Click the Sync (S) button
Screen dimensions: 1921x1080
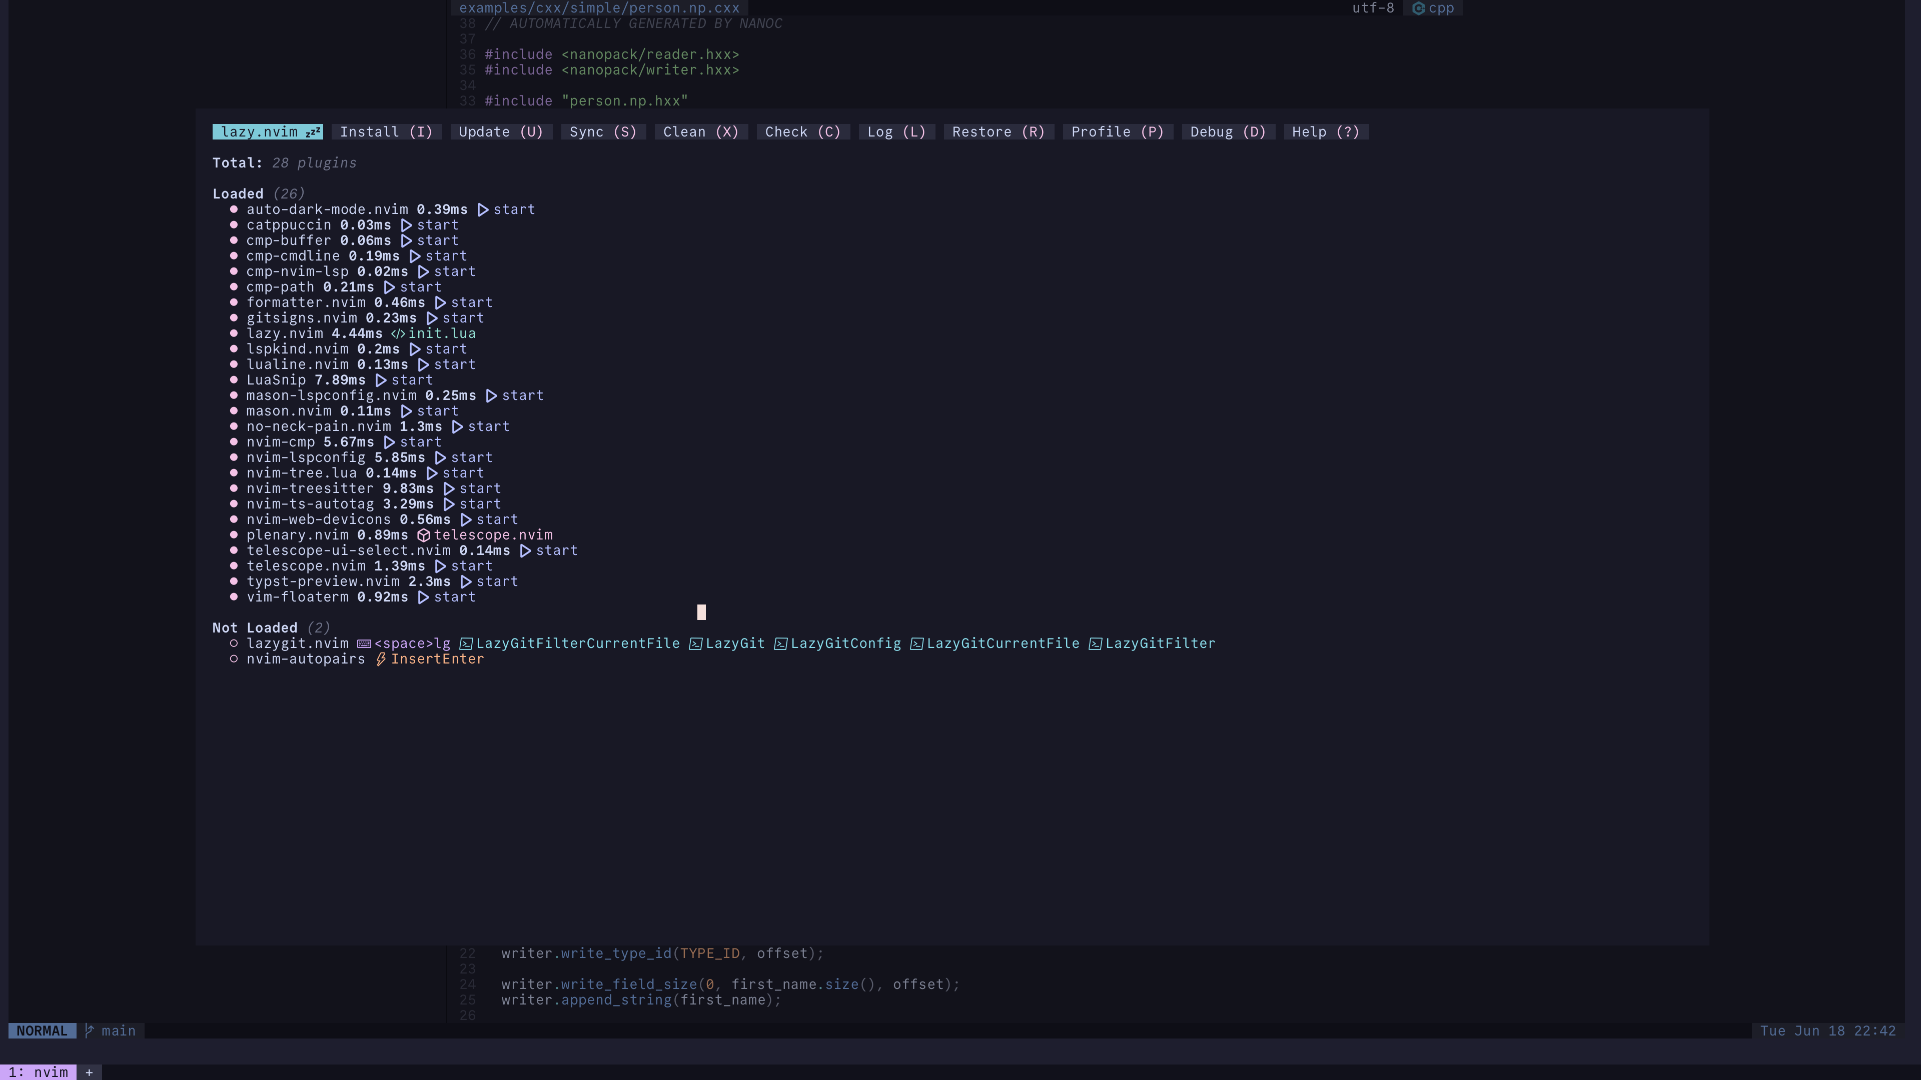click(x=602, y=132)
